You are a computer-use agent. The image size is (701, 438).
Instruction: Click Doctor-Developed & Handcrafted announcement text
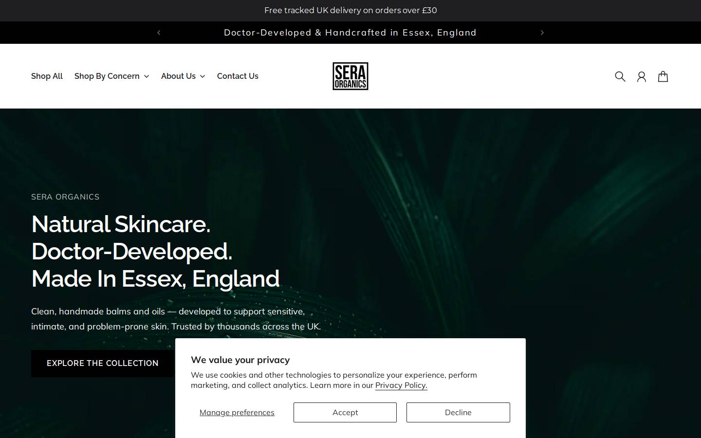pos(350,33)
